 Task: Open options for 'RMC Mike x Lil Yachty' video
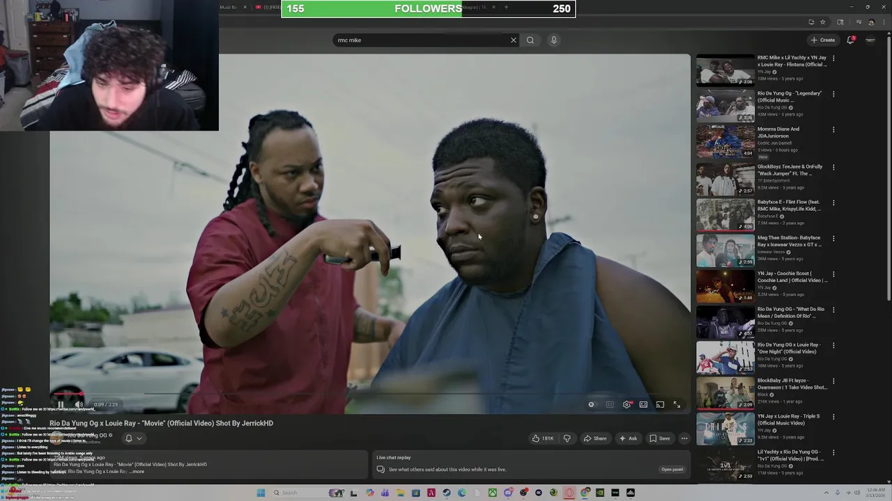click(x=833, y=58)
